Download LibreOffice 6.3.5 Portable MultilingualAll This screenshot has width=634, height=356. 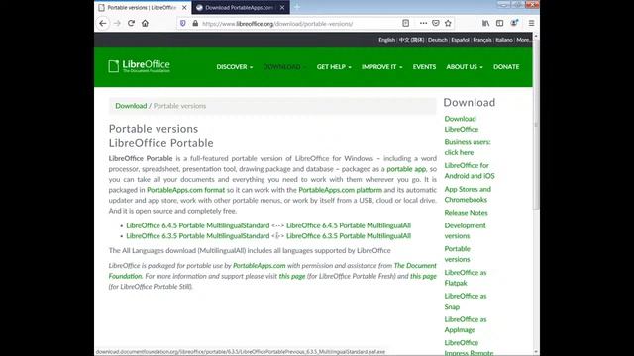pos(349,236)
